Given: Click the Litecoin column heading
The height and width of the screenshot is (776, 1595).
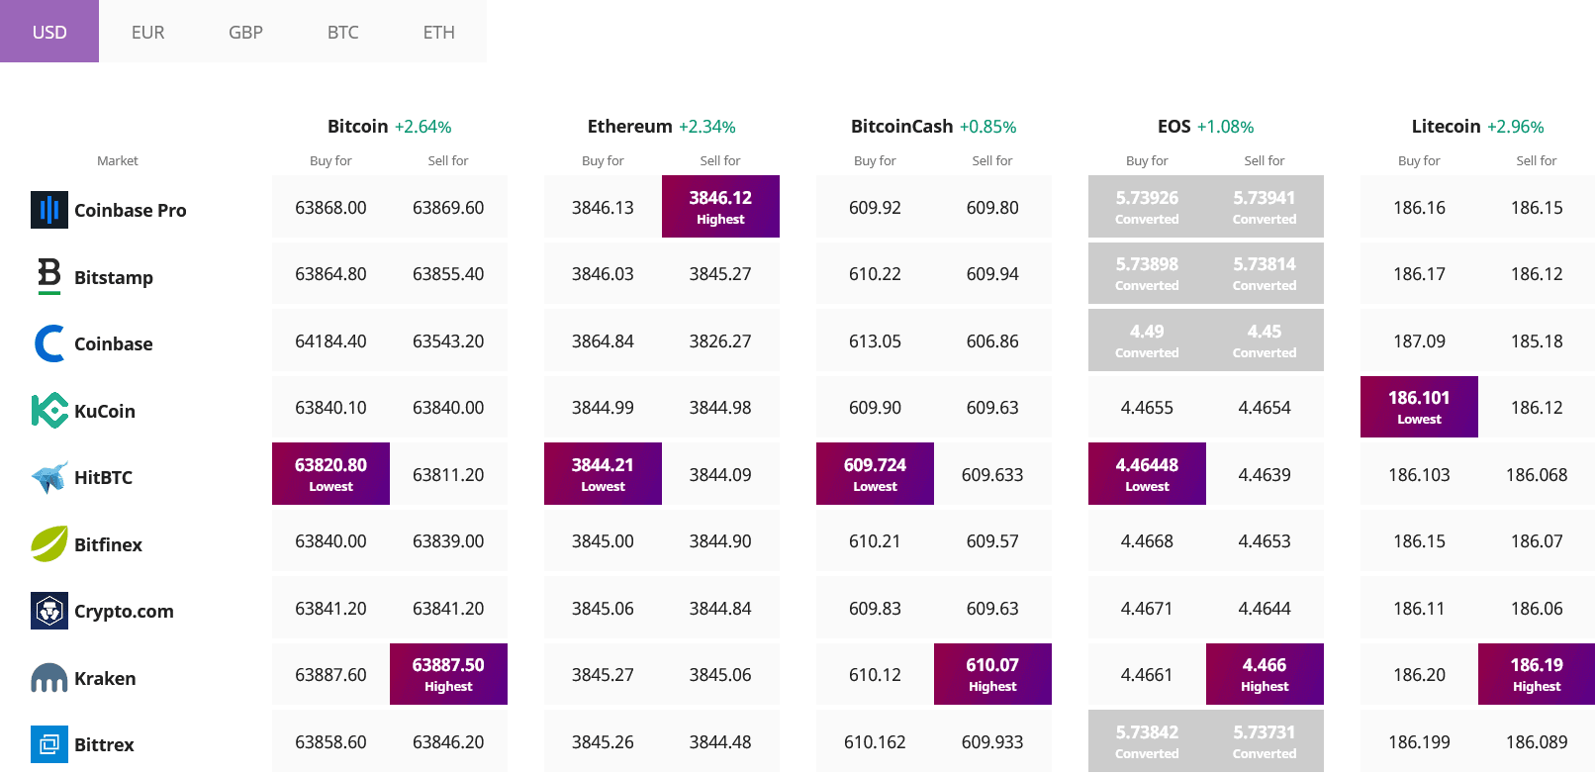Looking at the screenshot, I should point(1446,126).
